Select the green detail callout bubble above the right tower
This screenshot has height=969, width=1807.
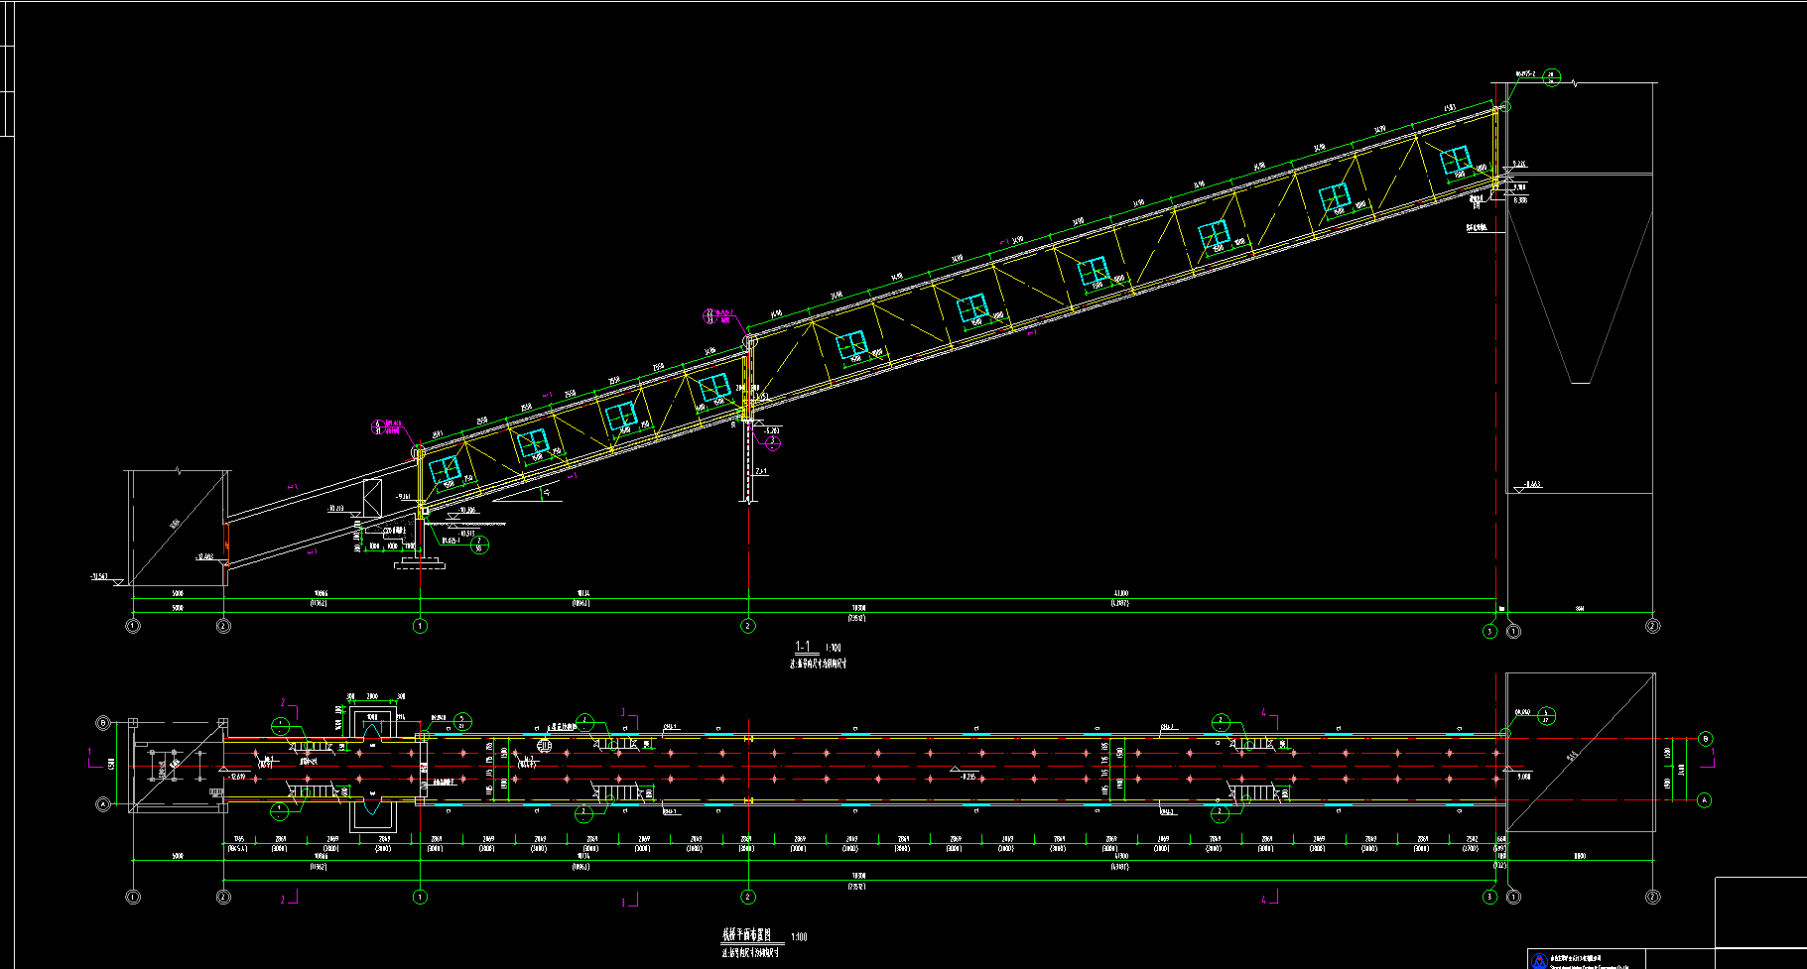pyautogui.click(x=1552, y=78)
